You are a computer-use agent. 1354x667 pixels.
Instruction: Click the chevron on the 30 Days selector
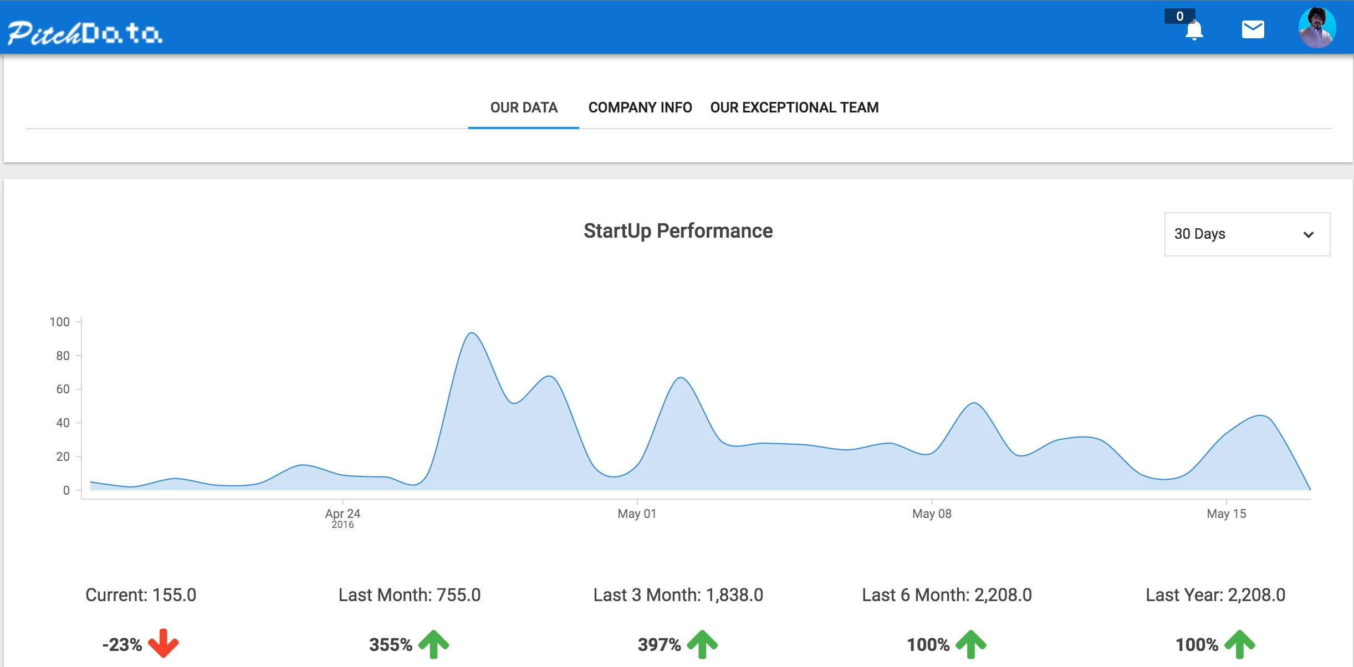(1309, 234)
